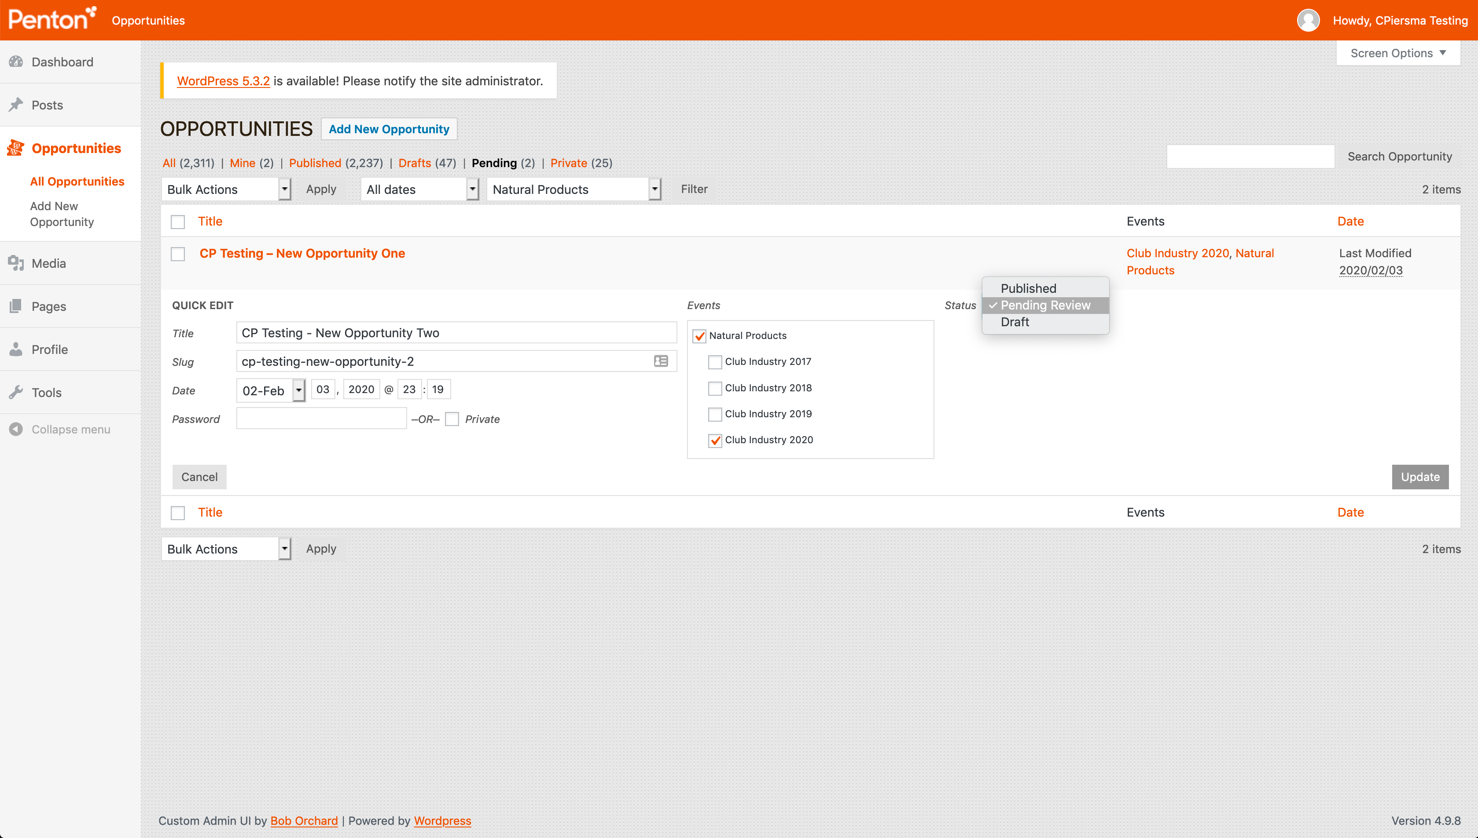Click the Club Industry 2020 event link
This screenshot has height=838, width=1478.
[x=1177, y=253]
